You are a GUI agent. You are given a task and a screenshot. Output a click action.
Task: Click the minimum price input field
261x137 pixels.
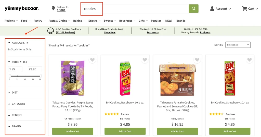tap(15, 69)
